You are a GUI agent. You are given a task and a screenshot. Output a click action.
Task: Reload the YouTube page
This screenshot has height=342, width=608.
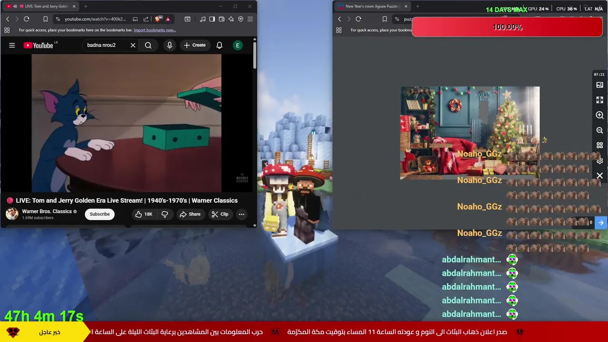[27, 19]
